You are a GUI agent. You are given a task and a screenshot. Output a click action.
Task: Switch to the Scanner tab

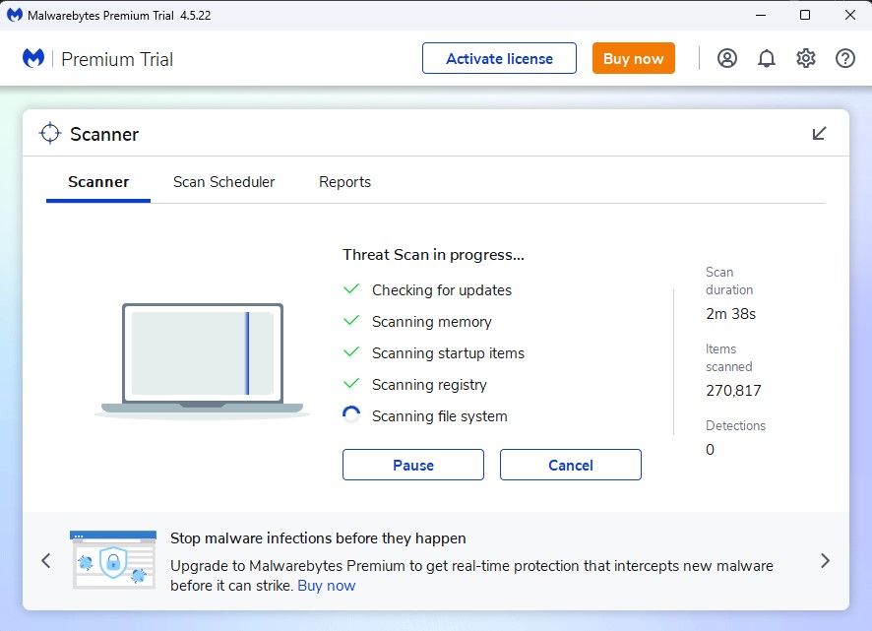tap(98, 182)
